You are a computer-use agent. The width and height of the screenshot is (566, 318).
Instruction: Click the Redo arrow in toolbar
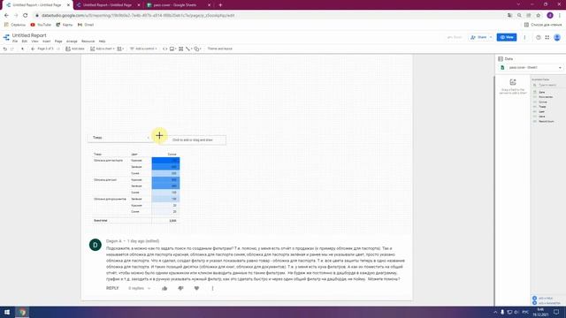point(11,49)
